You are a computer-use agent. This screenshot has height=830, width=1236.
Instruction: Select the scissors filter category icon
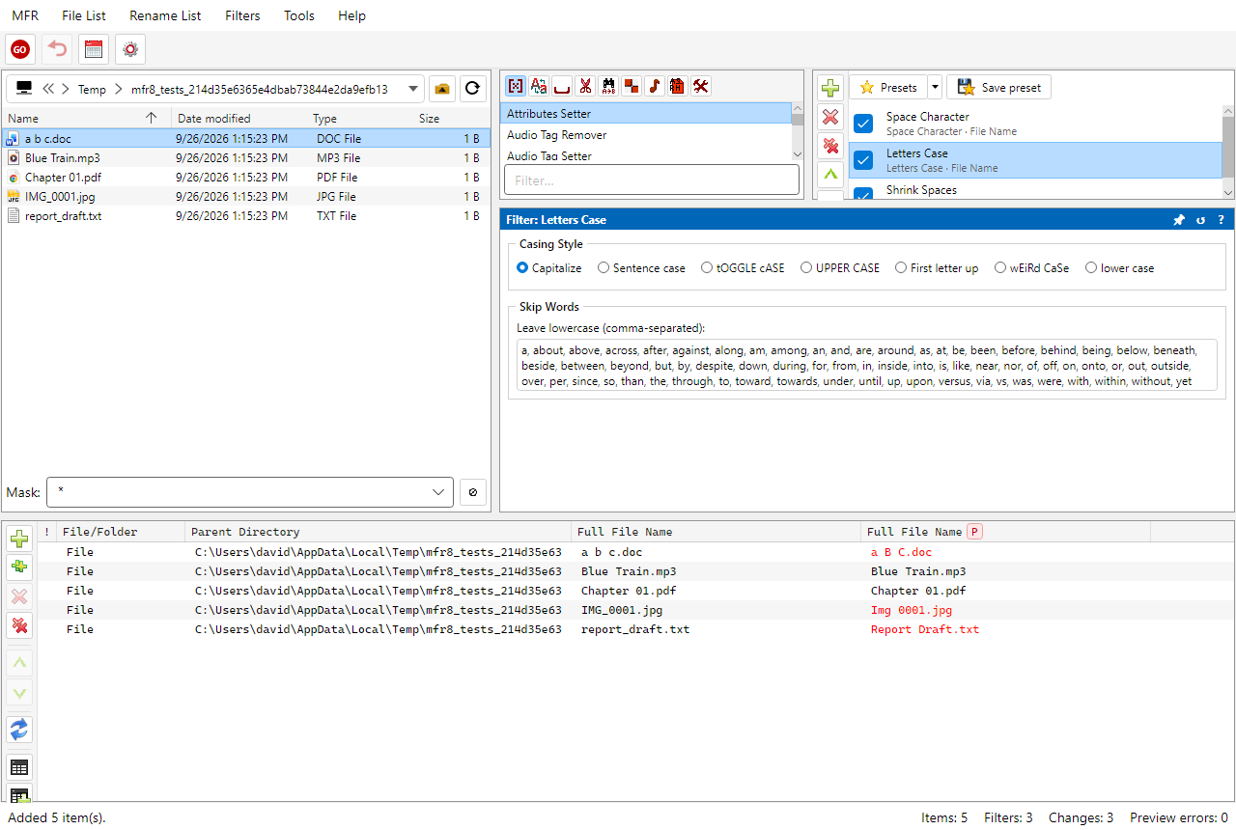585,86
